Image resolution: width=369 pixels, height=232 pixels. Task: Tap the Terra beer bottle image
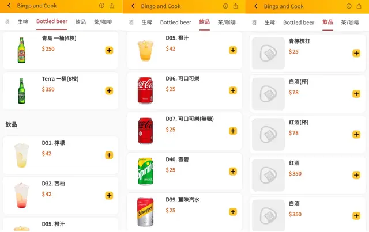[x=22, y=90]
